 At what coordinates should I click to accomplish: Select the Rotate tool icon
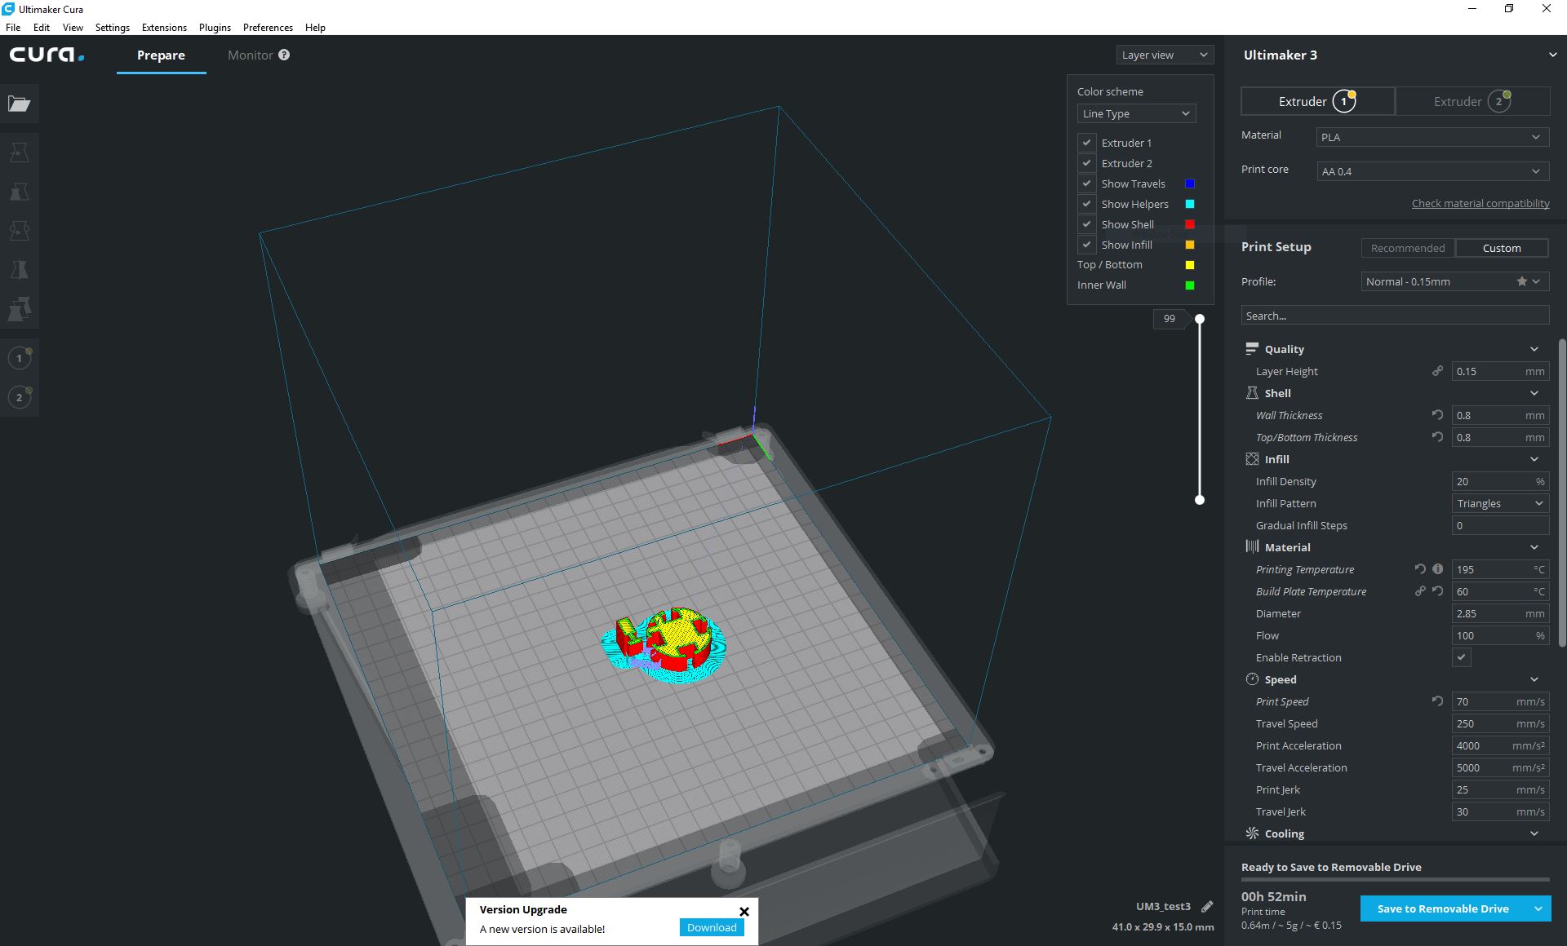pos(20,231)
